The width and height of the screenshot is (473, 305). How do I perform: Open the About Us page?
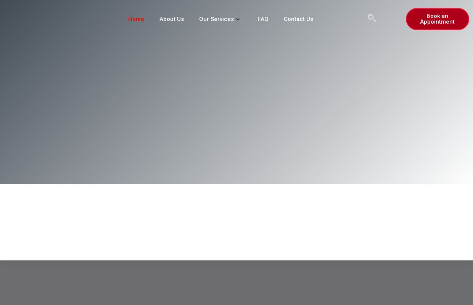pyautogui.click(x=172, y=19)
